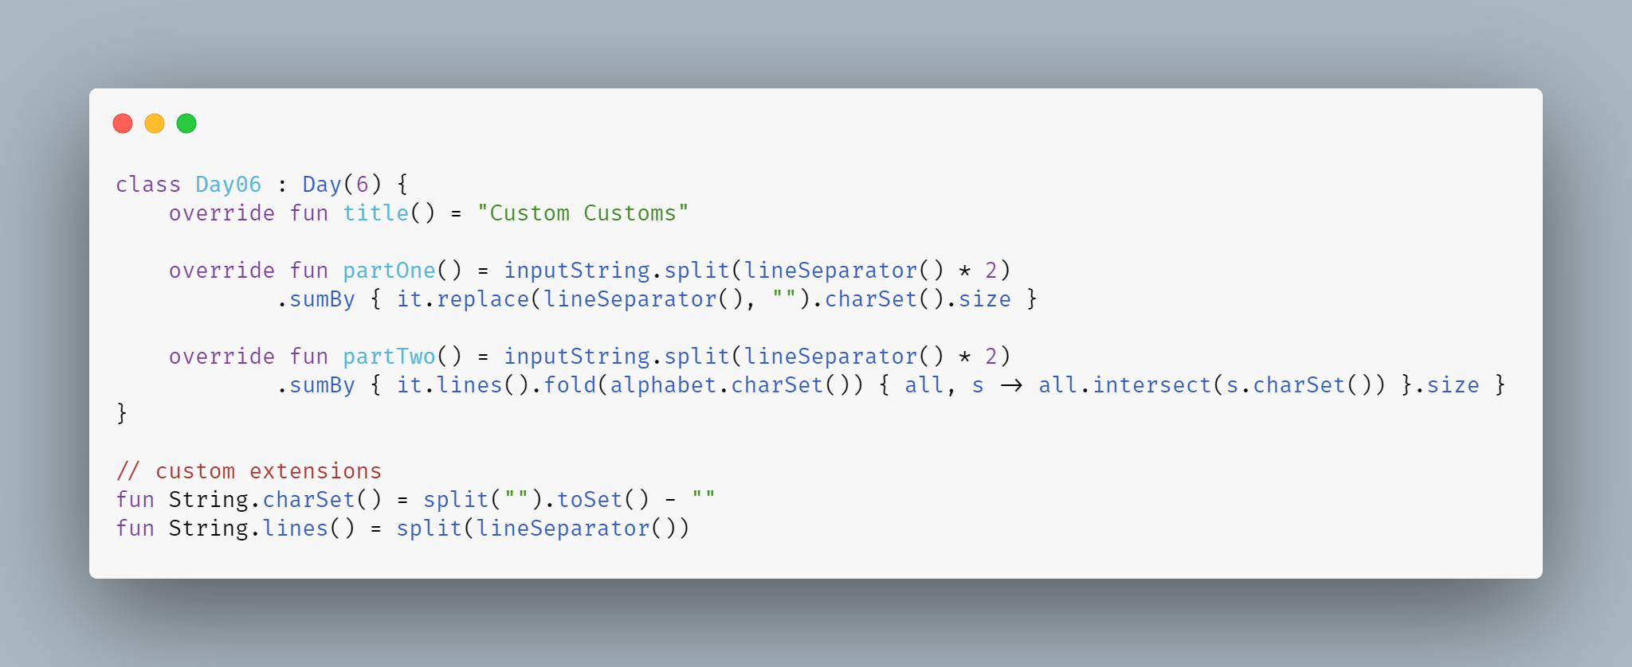Viewport: 1632px width, 667px height.
Task: Click the number 6 in Day(6)
Action: pyautogui.click(x=362, y=185)
